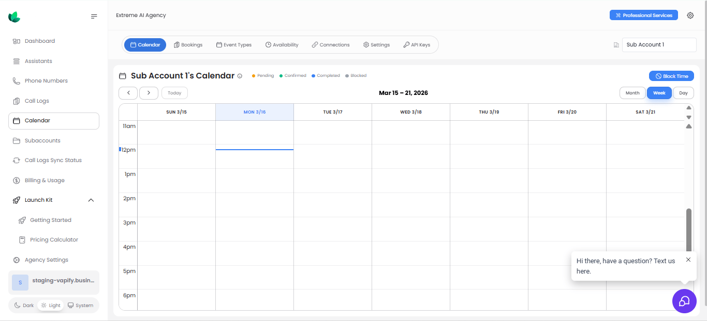Viewport: 707px width, 321px height.
Task: Switch to the Connections tab
Action: [x=331, y=45]
